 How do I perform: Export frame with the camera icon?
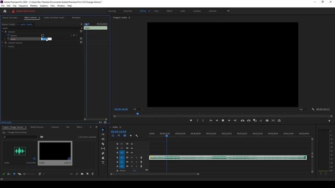tap(267, 121)
